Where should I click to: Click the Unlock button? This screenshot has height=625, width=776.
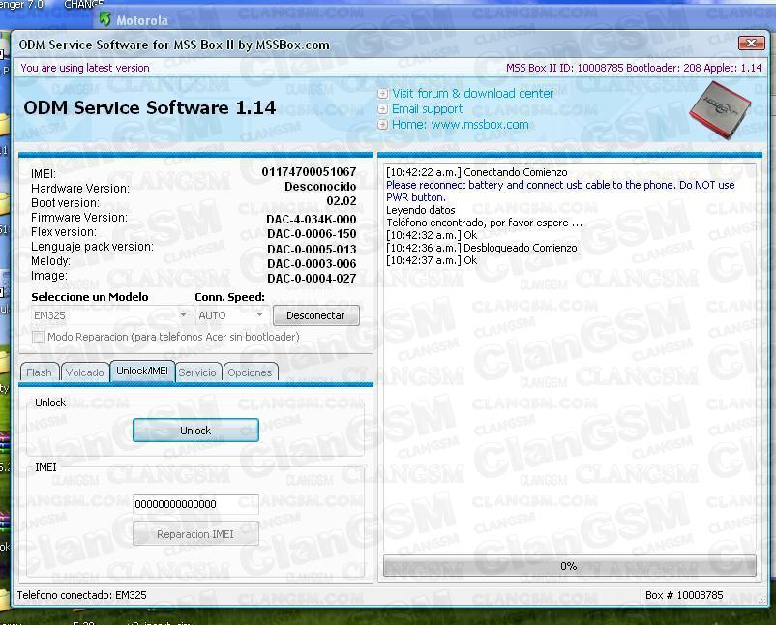[195, 431]
